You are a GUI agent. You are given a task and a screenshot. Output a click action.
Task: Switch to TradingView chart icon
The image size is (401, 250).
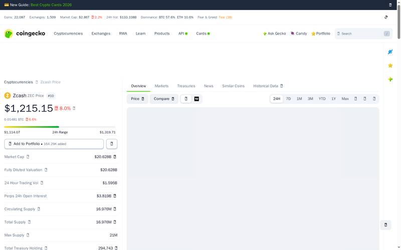tap(196, 98)
